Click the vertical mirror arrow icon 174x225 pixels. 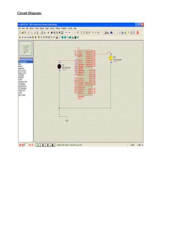tap(32, 145)
